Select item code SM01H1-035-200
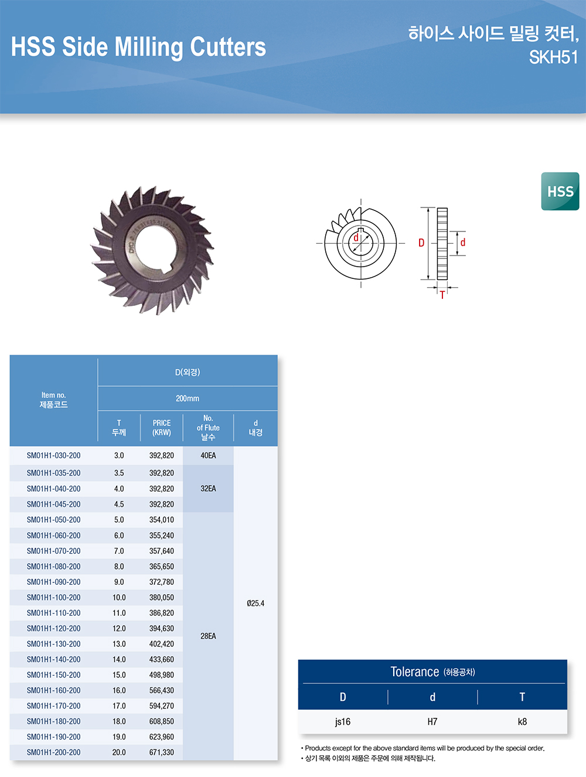 tap(54, 473)
